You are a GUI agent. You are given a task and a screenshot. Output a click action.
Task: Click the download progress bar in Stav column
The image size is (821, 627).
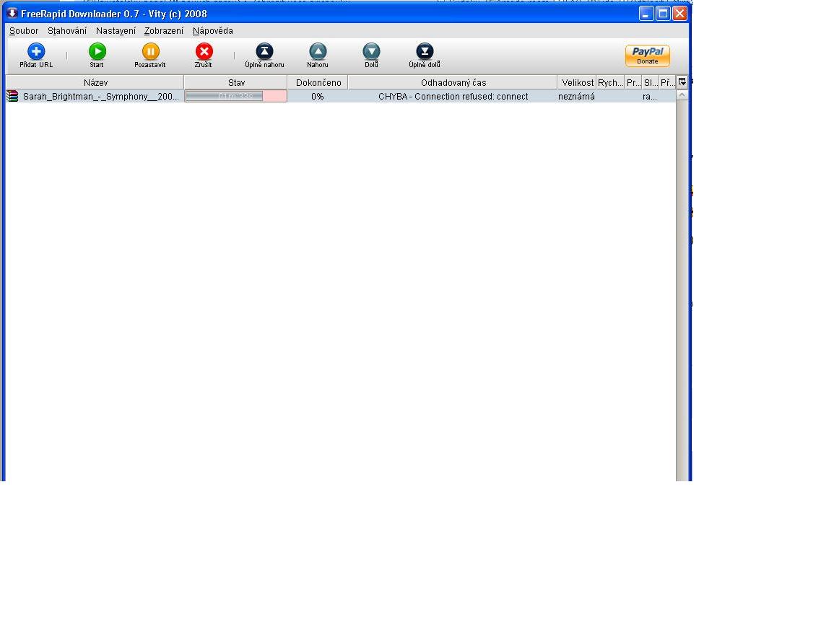[235, 96]
